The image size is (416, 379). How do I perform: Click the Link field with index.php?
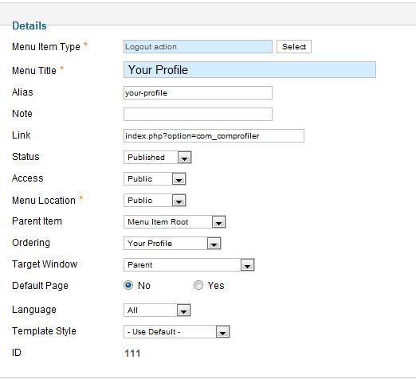[x=214, y=136]
